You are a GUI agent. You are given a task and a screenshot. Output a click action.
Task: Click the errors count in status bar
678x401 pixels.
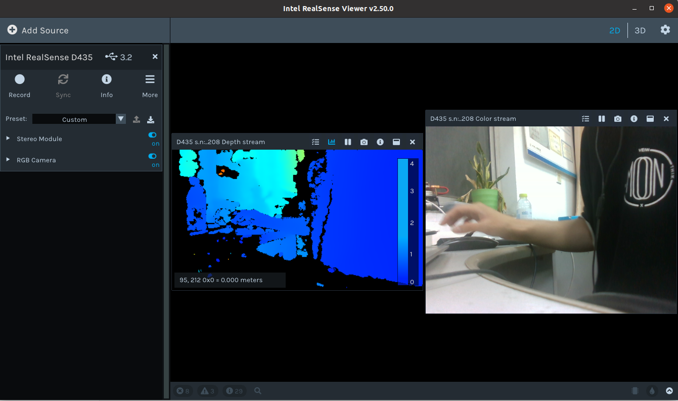(x=183, y=391)
